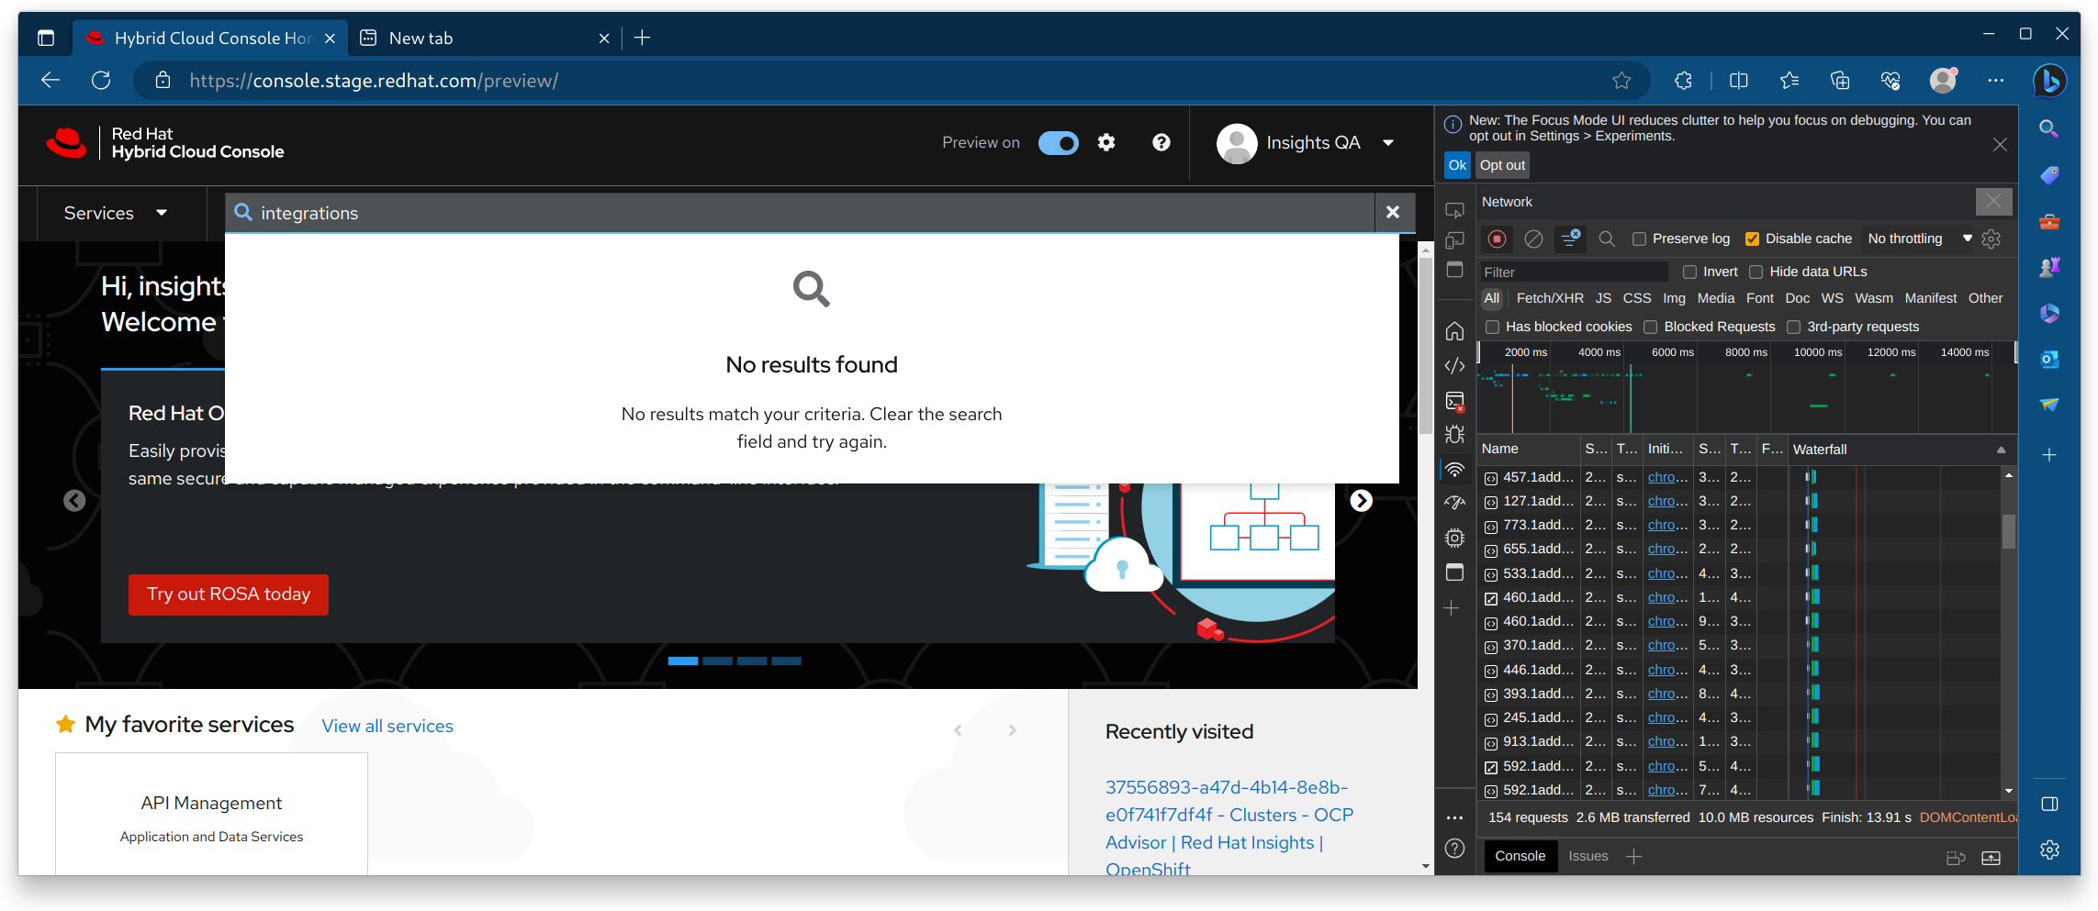Select the Img filter type
Screen dimensions: 2098x911
[1674, 298]
